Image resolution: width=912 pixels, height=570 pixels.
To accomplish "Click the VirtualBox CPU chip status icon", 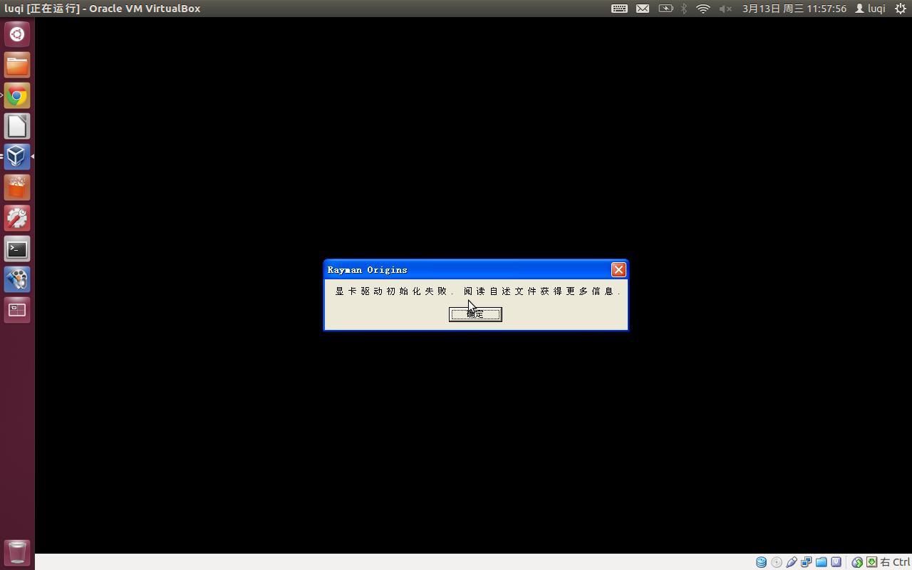I will 836,562.
